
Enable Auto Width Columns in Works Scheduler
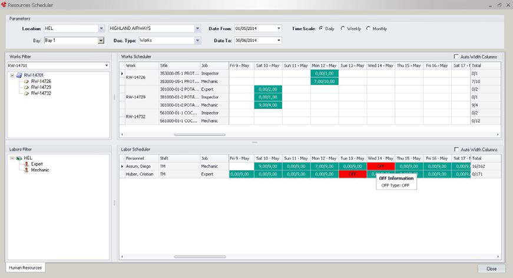point(456,57)
